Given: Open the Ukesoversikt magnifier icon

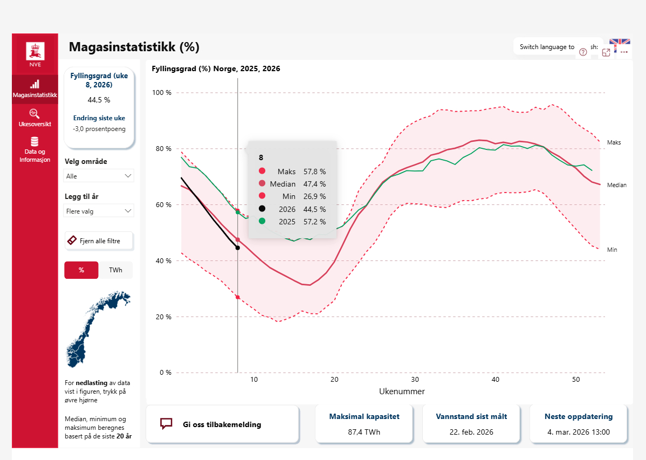Looking at the screenshot, I should [35, 113].
